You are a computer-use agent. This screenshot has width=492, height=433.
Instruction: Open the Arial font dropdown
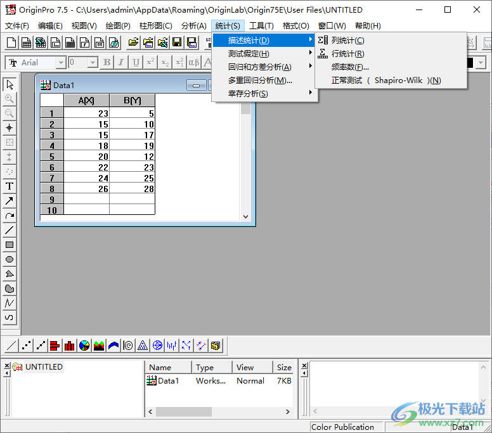tap(61, 63)
